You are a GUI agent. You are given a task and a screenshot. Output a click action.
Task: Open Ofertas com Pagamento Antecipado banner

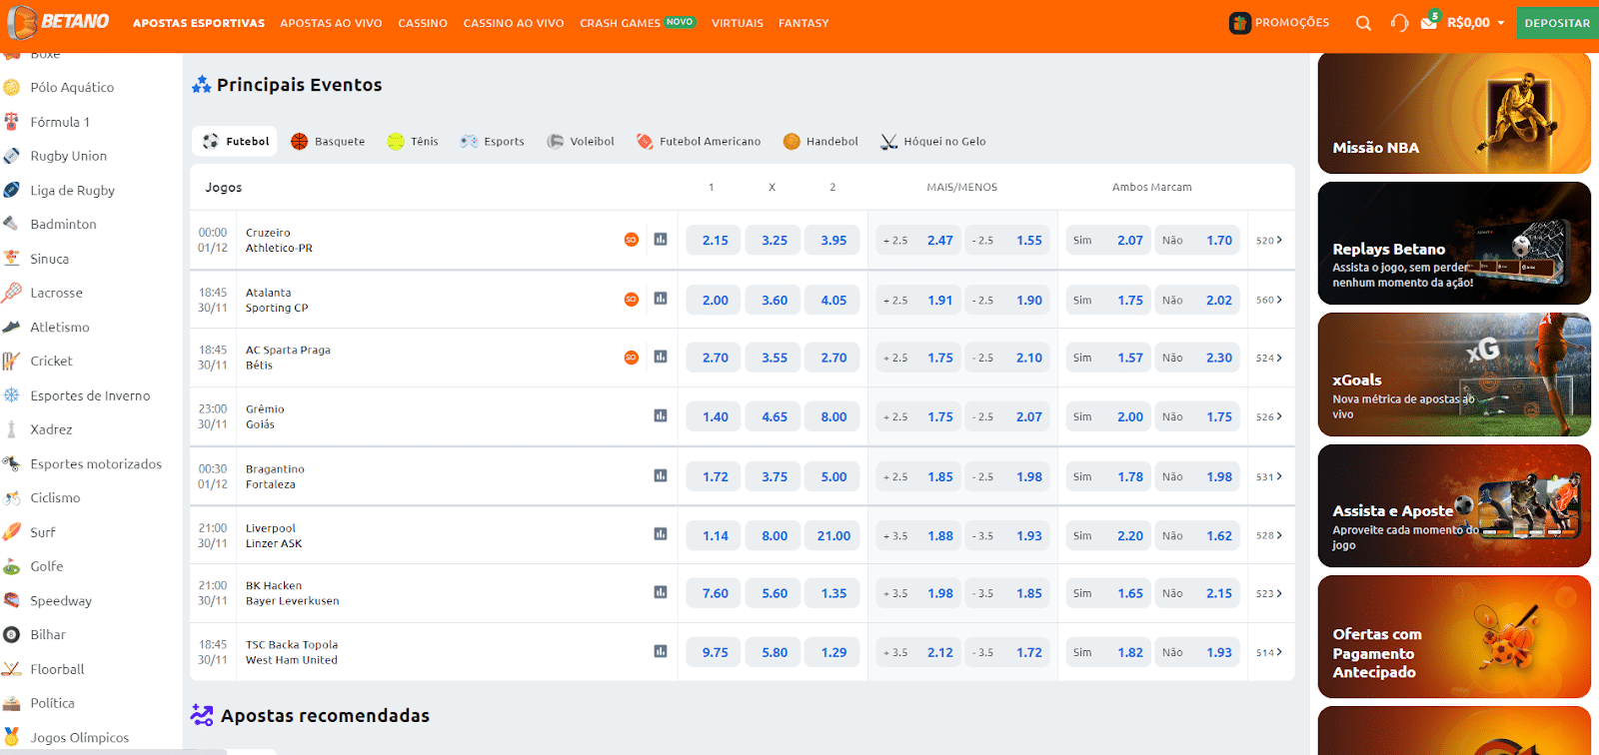pos(1454,637)
